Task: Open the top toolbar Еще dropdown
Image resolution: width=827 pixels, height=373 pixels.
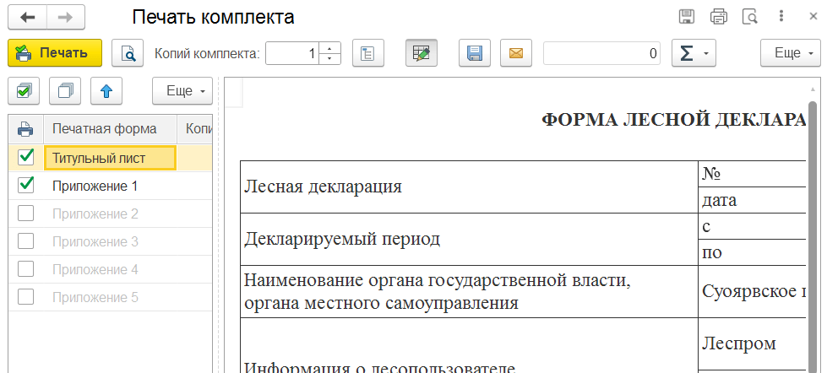Action: pyautogui.click(x=789, y=52)
